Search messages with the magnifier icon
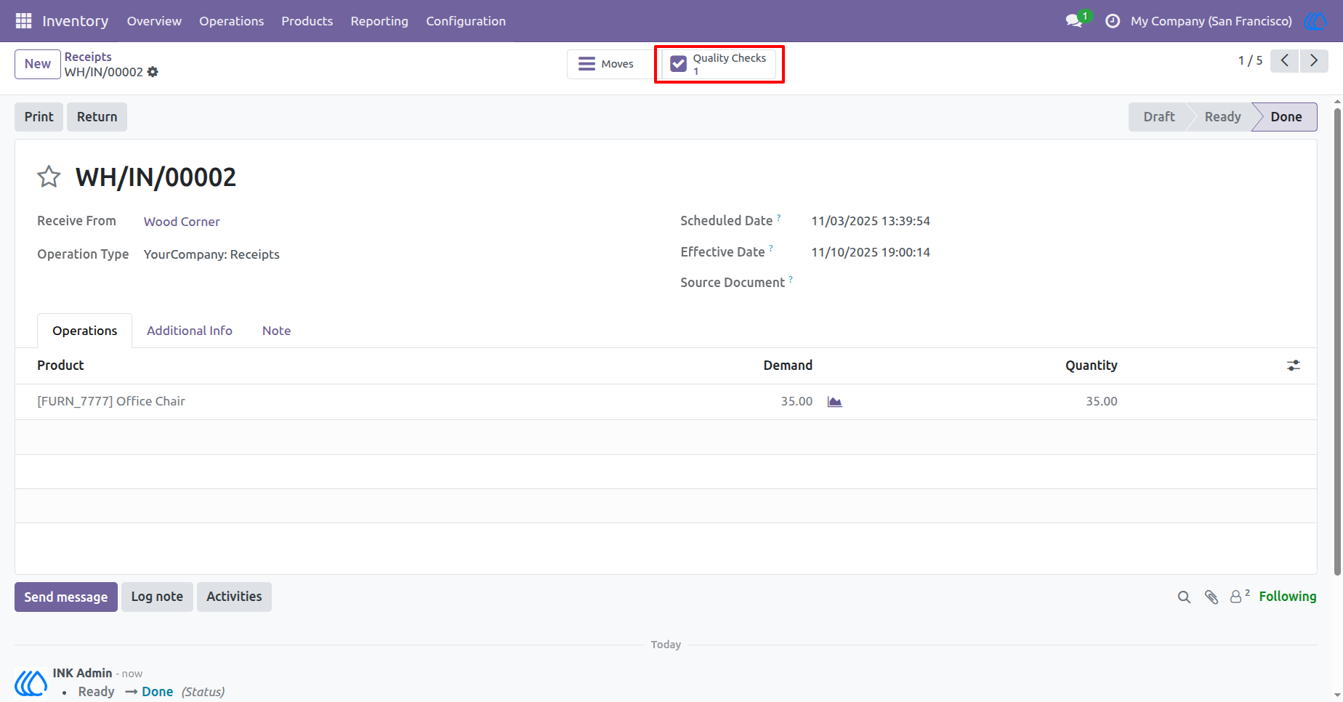The width and height of the screenshot is (1343, 702). tap(1184, 597)
